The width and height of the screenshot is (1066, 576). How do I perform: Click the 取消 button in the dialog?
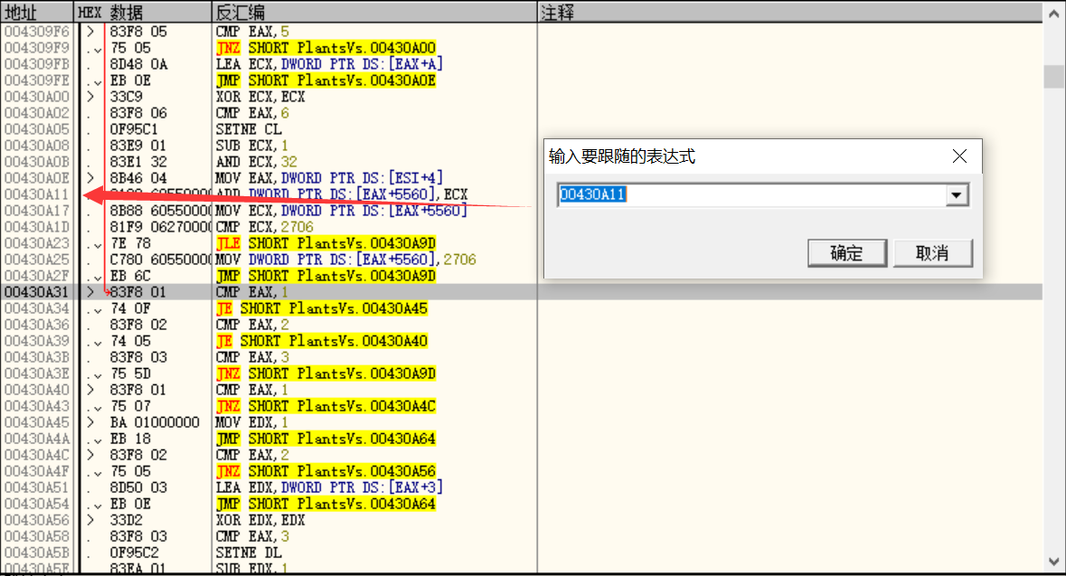coord(933,253)
